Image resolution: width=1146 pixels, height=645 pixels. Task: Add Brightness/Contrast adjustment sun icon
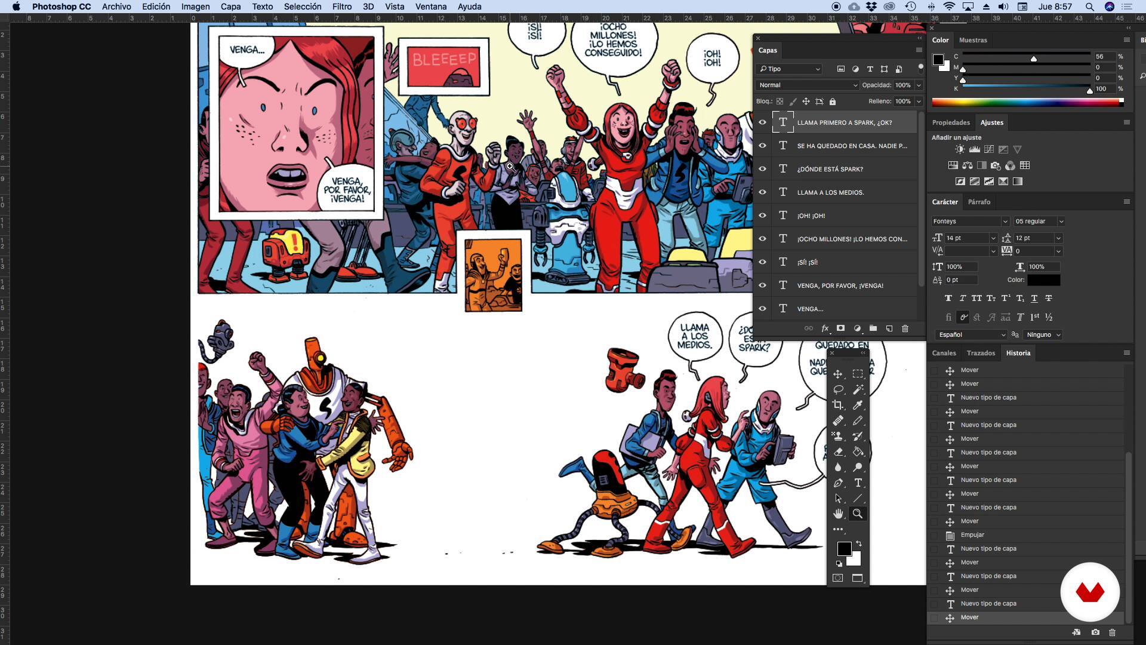point(959,149)
